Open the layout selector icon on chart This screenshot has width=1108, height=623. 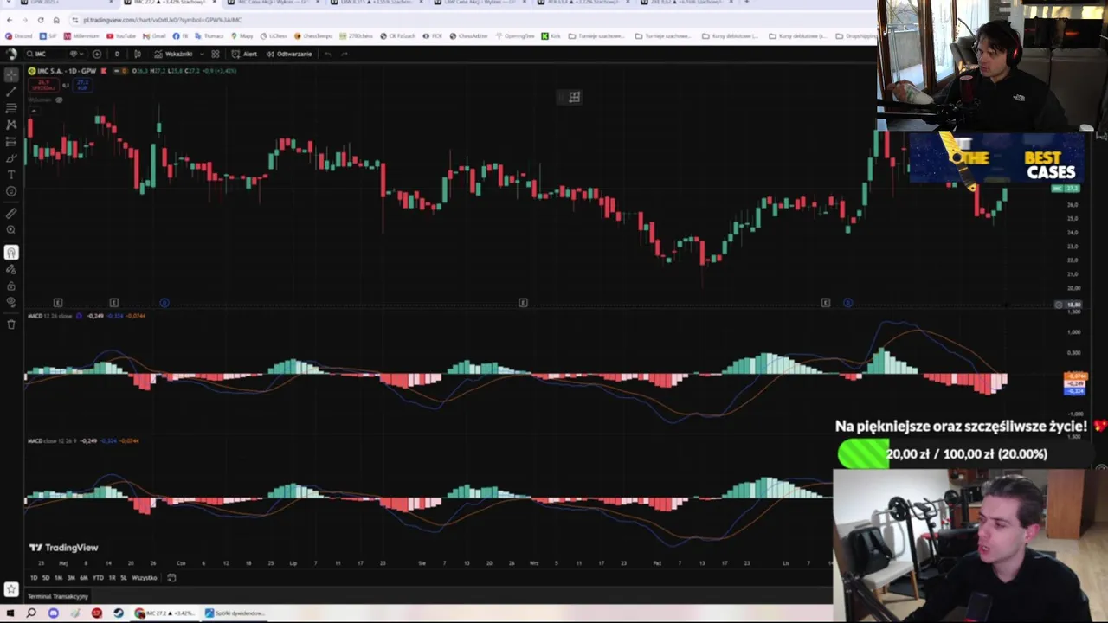[574, 97]
